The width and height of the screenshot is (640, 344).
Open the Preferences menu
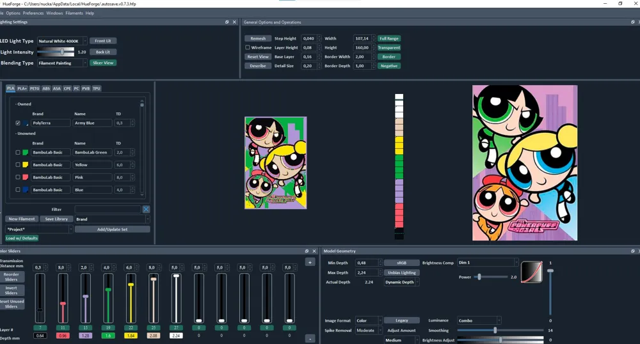click(33, 13)
